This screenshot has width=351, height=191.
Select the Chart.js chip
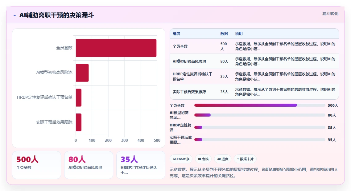coord(181,159)
